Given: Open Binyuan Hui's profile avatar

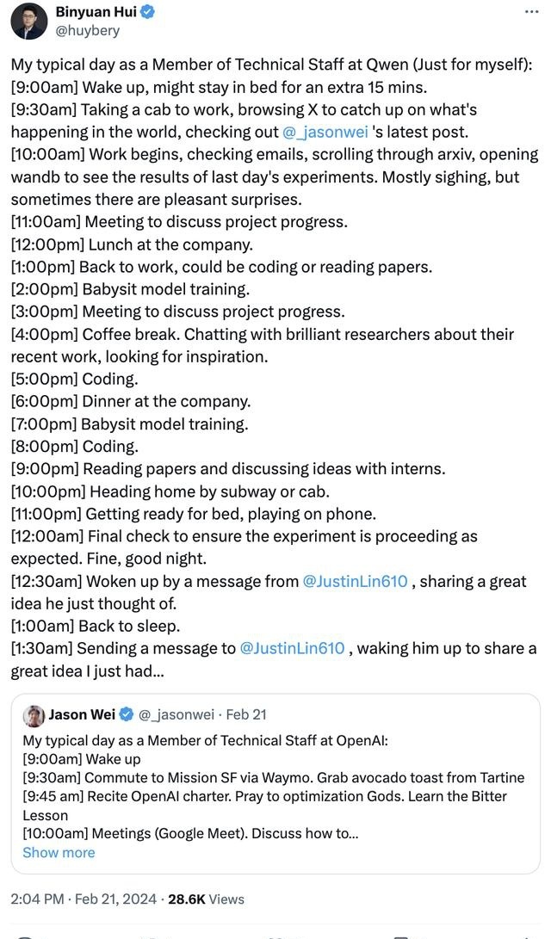Looking at the screenshot, I should 29,21.
